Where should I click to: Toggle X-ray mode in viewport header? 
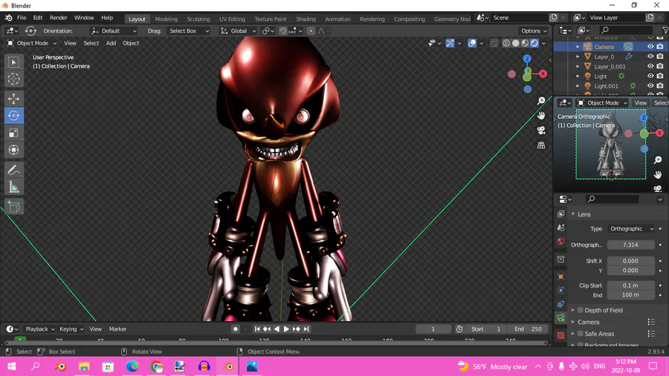click(494, 43)
